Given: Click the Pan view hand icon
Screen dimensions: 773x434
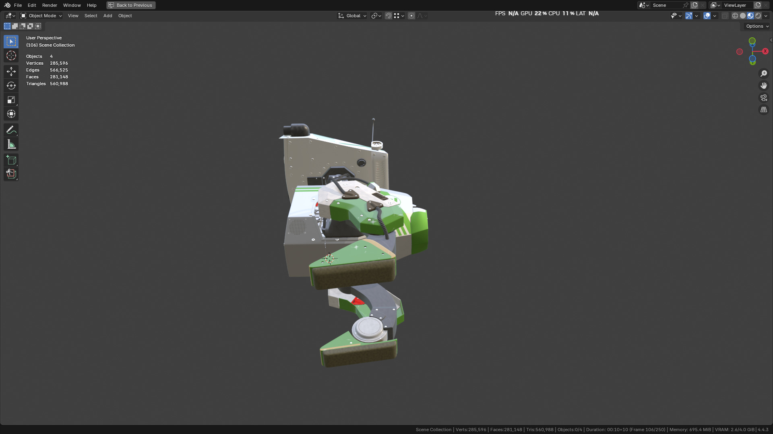Looking at the screenshot, I should [x=763, y=86].
